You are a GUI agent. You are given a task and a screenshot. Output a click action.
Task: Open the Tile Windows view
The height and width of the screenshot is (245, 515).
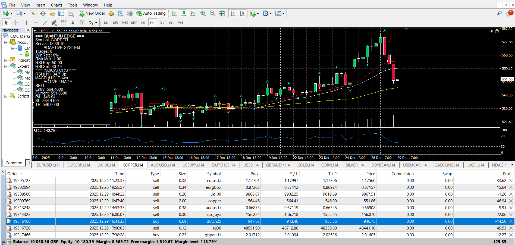pyautogui.click(x=222, y=13)
